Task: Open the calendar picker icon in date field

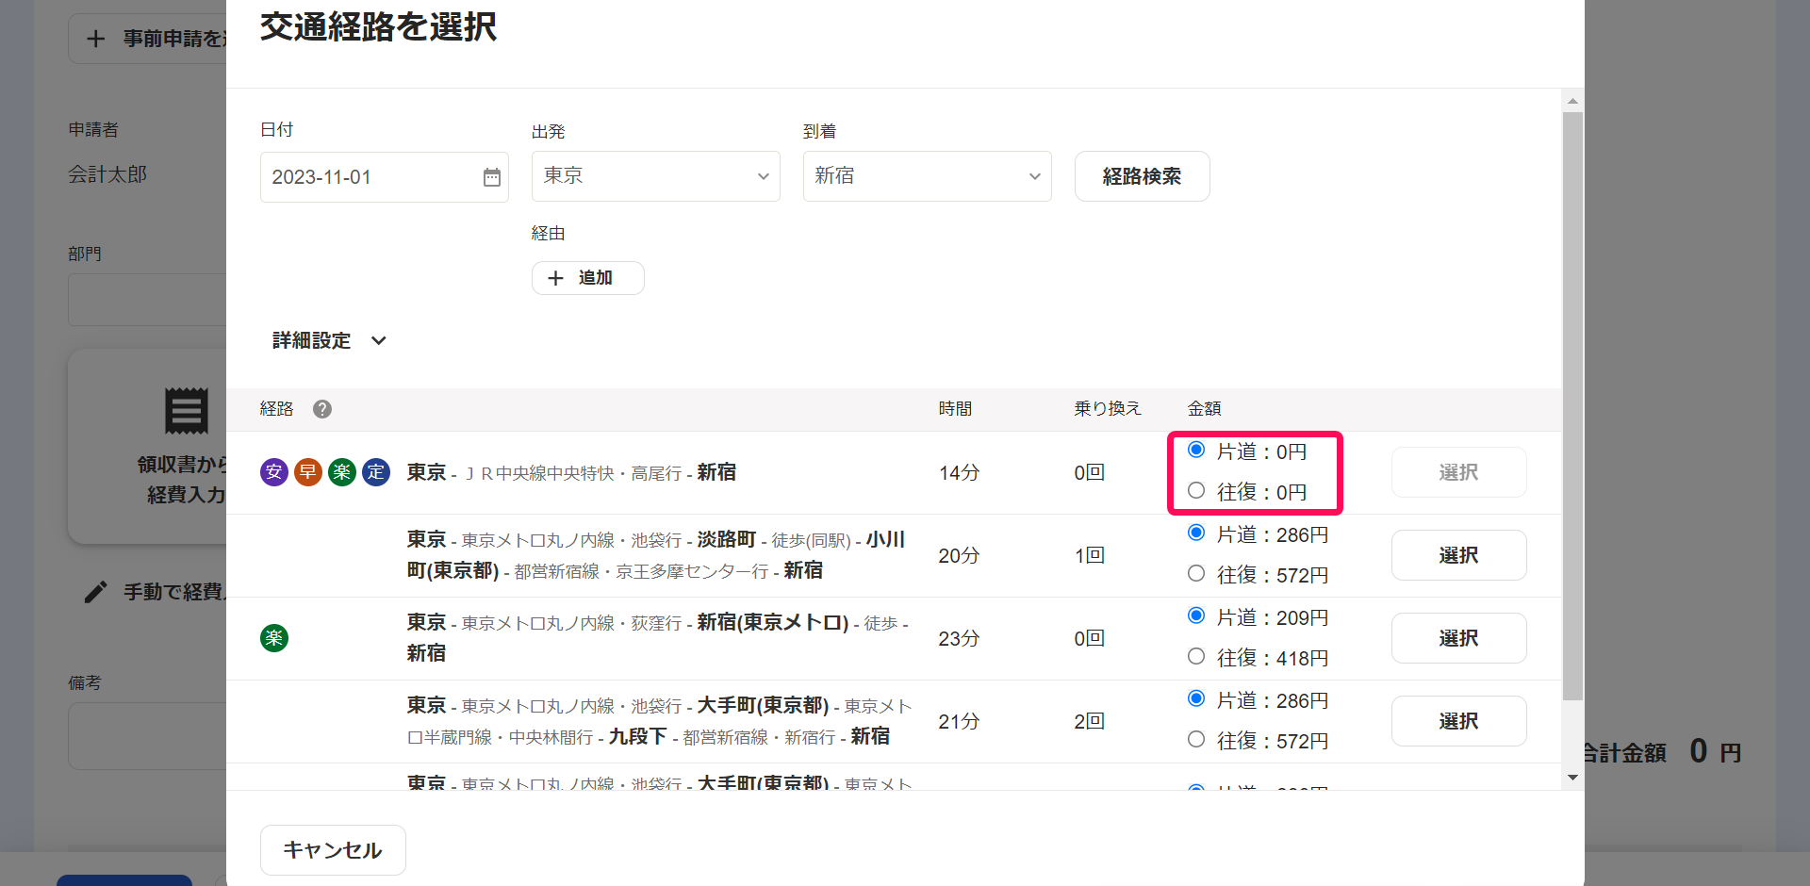Action: [x=492, y=177]
